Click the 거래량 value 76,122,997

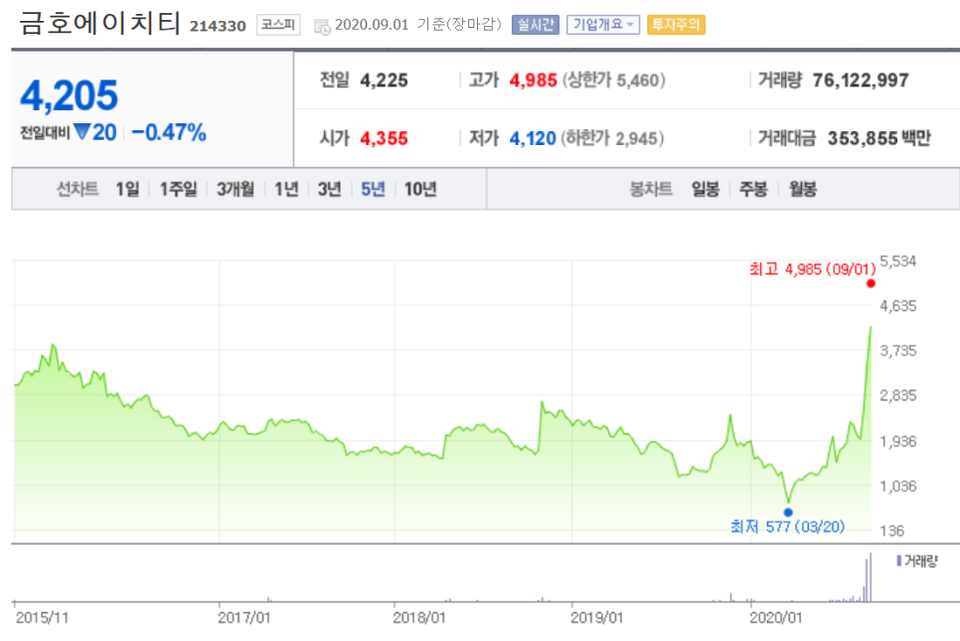tap(861, 80)
